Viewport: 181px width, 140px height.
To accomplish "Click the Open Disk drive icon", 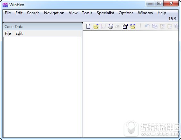I will click(111, 26).
